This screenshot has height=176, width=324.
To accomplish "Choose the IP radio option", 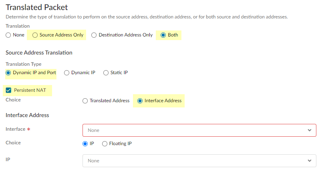I will (x=85, y=144).
